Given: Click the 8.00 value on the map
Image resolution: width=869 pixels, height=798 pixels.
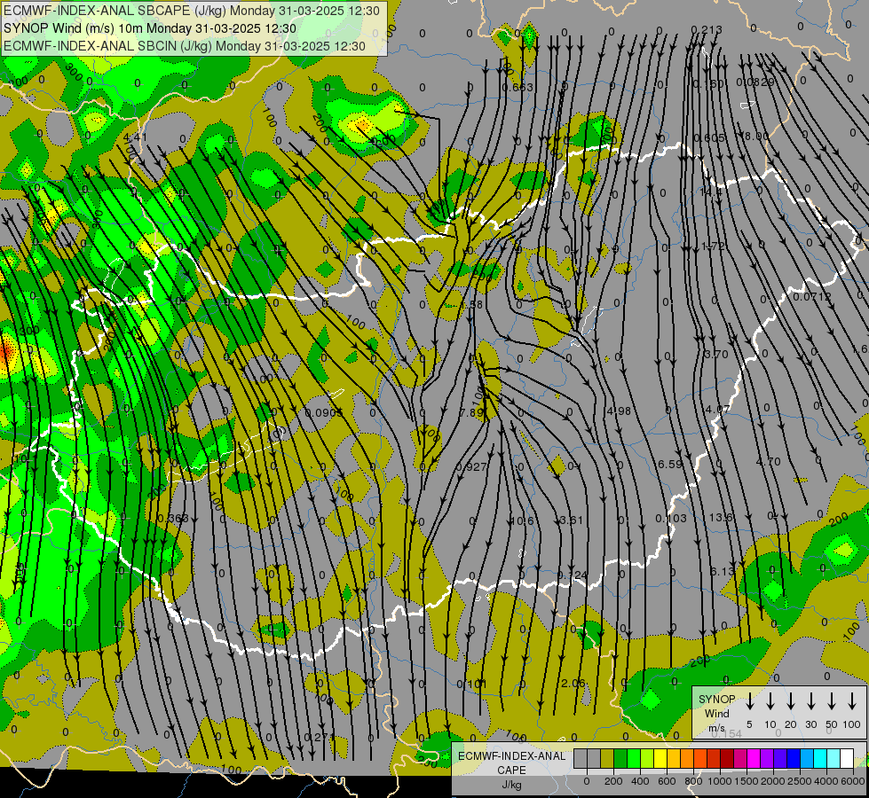Looking at the screenshot, I should [x=757, y=137].
